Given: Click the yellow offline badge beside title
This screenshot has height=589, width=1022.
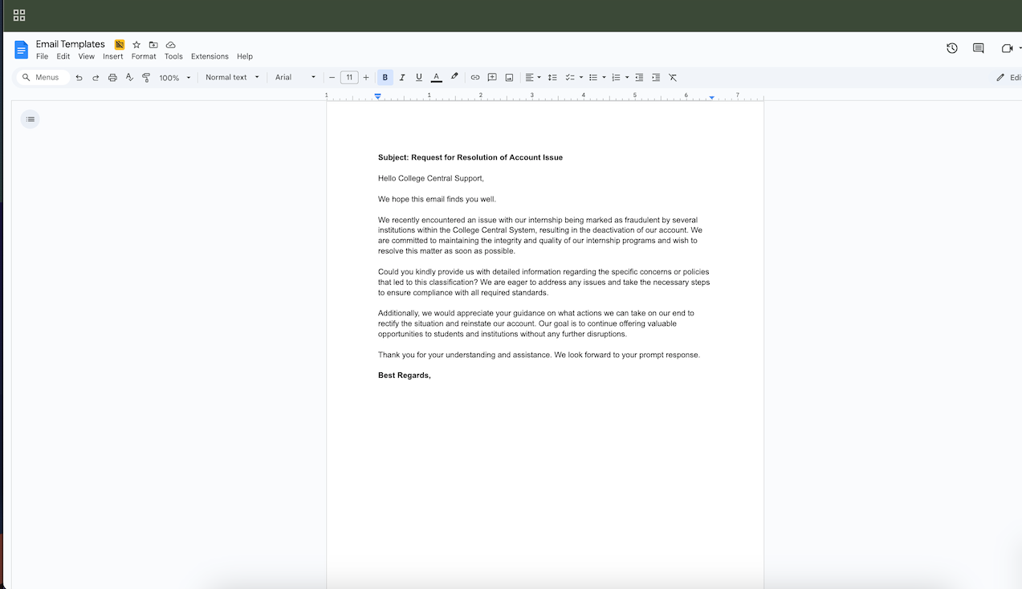Looking at the screenshot, I should [x=120, y=45].
